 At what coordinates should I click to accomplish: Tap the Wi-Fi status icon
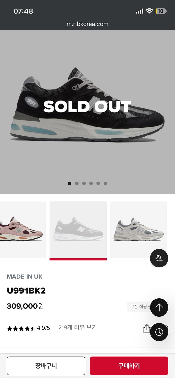click(x=149, y=11)
